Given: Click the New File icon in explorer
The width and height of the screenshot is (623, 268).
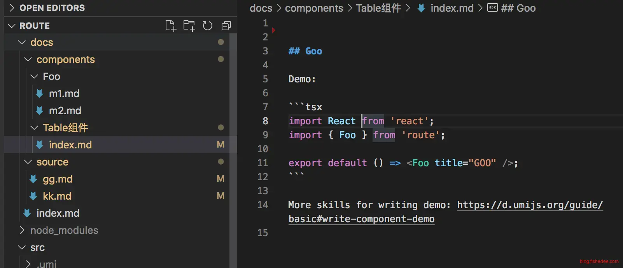Looking at the screenshot, I should tap(170, 26).
